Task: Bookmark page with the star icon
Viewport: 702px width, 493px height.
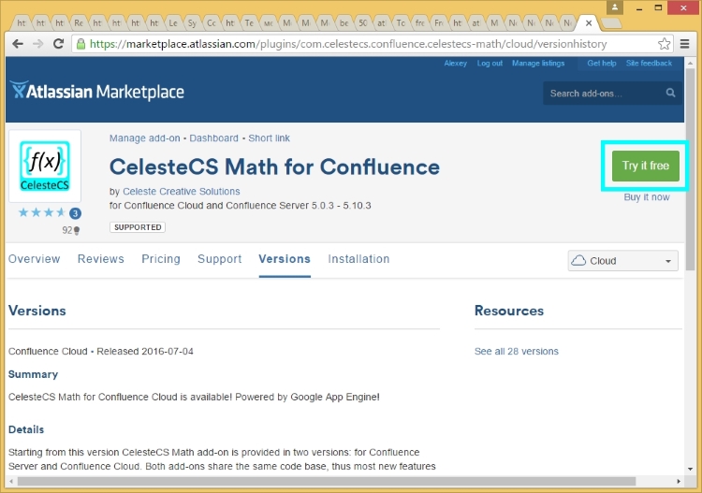Action: pyautogui.click(x=664, y=44)
